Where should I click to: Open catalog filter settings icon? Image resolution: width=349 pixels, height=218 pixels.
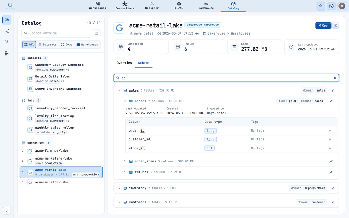click(97, 33)
